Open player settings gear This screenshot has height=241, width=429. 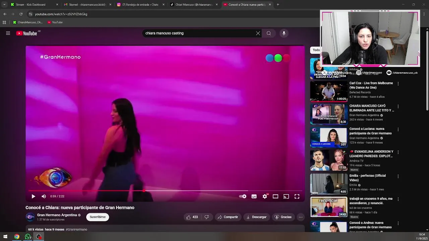pyautogui.click(x=265, y=196)
